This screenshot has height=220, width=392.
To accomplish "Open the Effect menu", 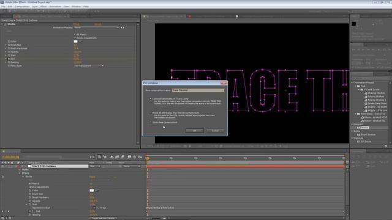I will tap(43, 7).
